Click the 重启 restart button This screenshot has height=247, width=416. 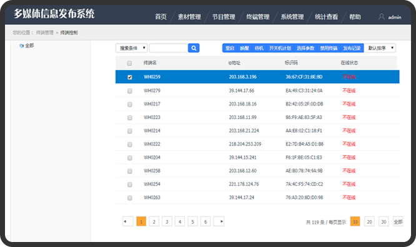click(230, 48)
